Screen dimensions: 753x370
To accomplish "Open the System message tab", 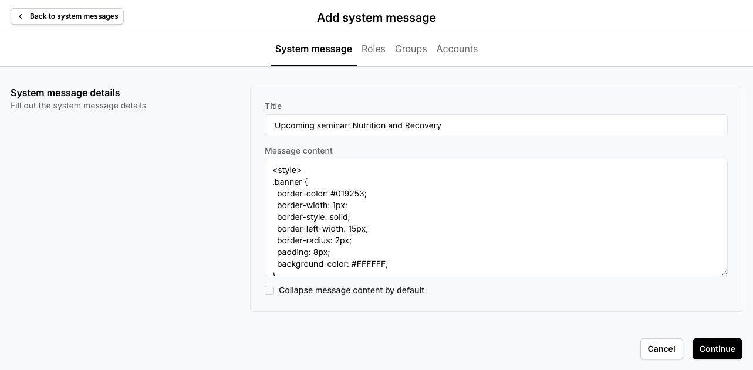I will (x=313, y=49).
